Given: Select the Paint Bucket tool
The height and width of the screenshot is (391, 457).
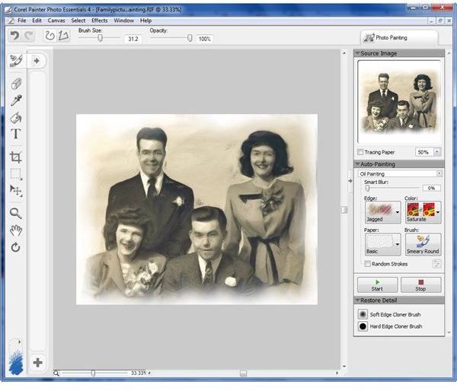Looking at the screenshot, I should point(16,117).
